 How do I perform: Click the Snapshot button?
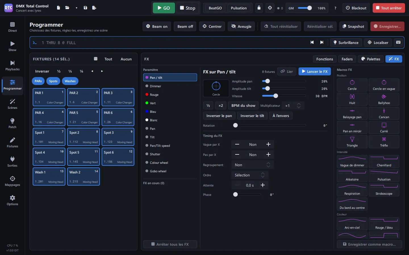coord(353,26)
